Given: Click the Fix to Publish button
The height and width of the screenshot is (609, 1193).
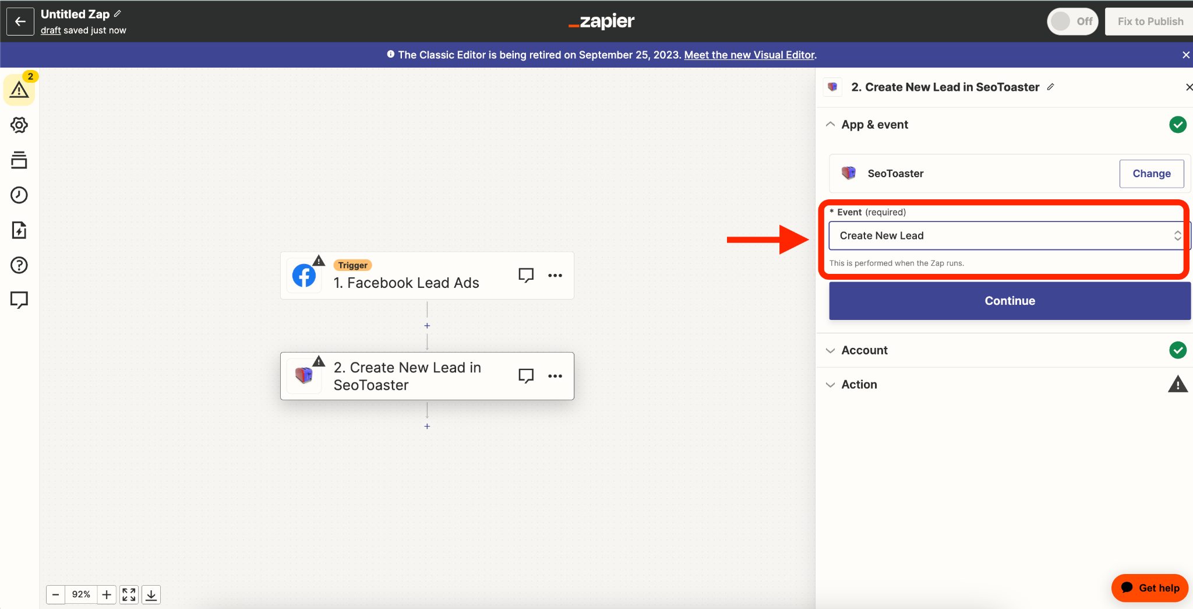Looking at the screenshot, I should 1150,22.
